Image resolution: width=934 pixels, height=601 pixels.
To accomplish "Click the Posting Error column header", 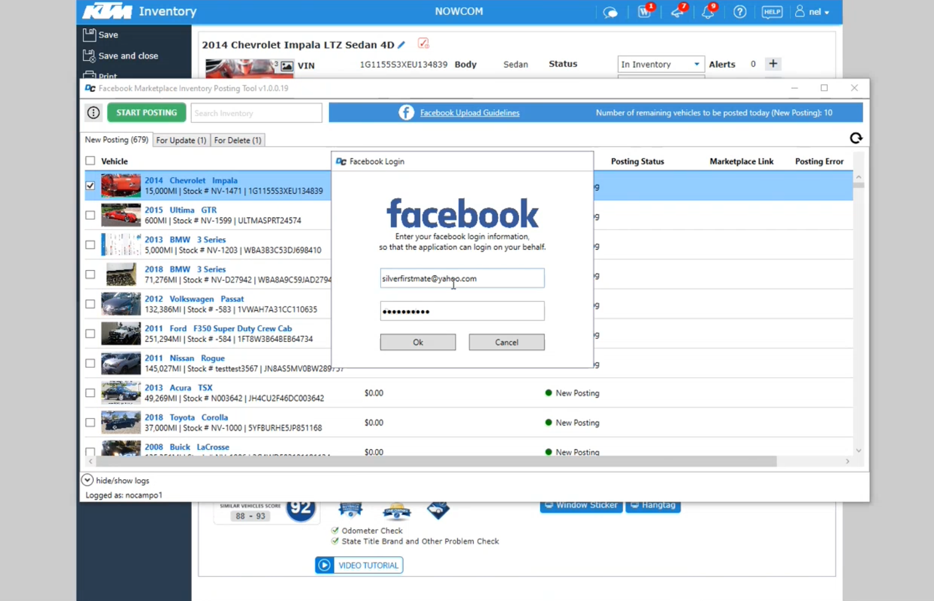I will (x=819, y=161).
